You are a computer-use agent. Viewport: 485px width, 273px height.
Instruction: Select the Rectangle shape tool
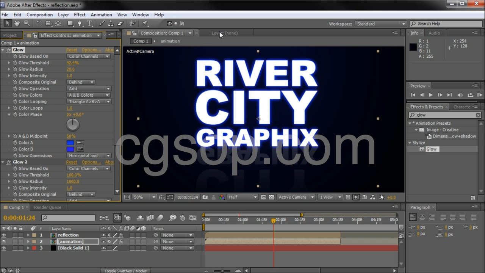pos(70,24)
